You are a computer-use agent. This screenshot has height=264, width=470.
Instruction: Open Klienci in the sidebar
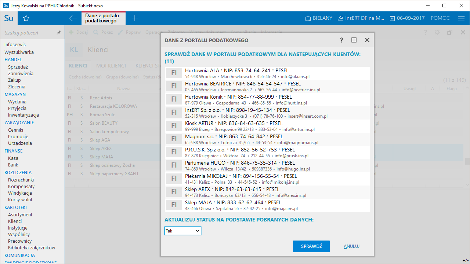coord(15,221)
